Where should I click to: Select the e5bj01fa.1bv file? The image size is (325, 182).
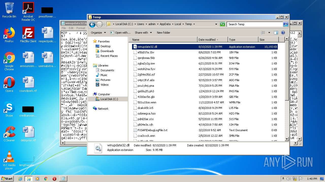[x=205, y=52]
